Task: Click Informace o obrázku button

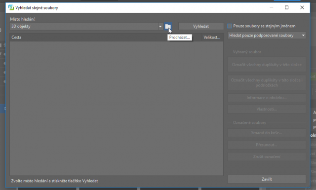Action: click(x=267, y=98)
